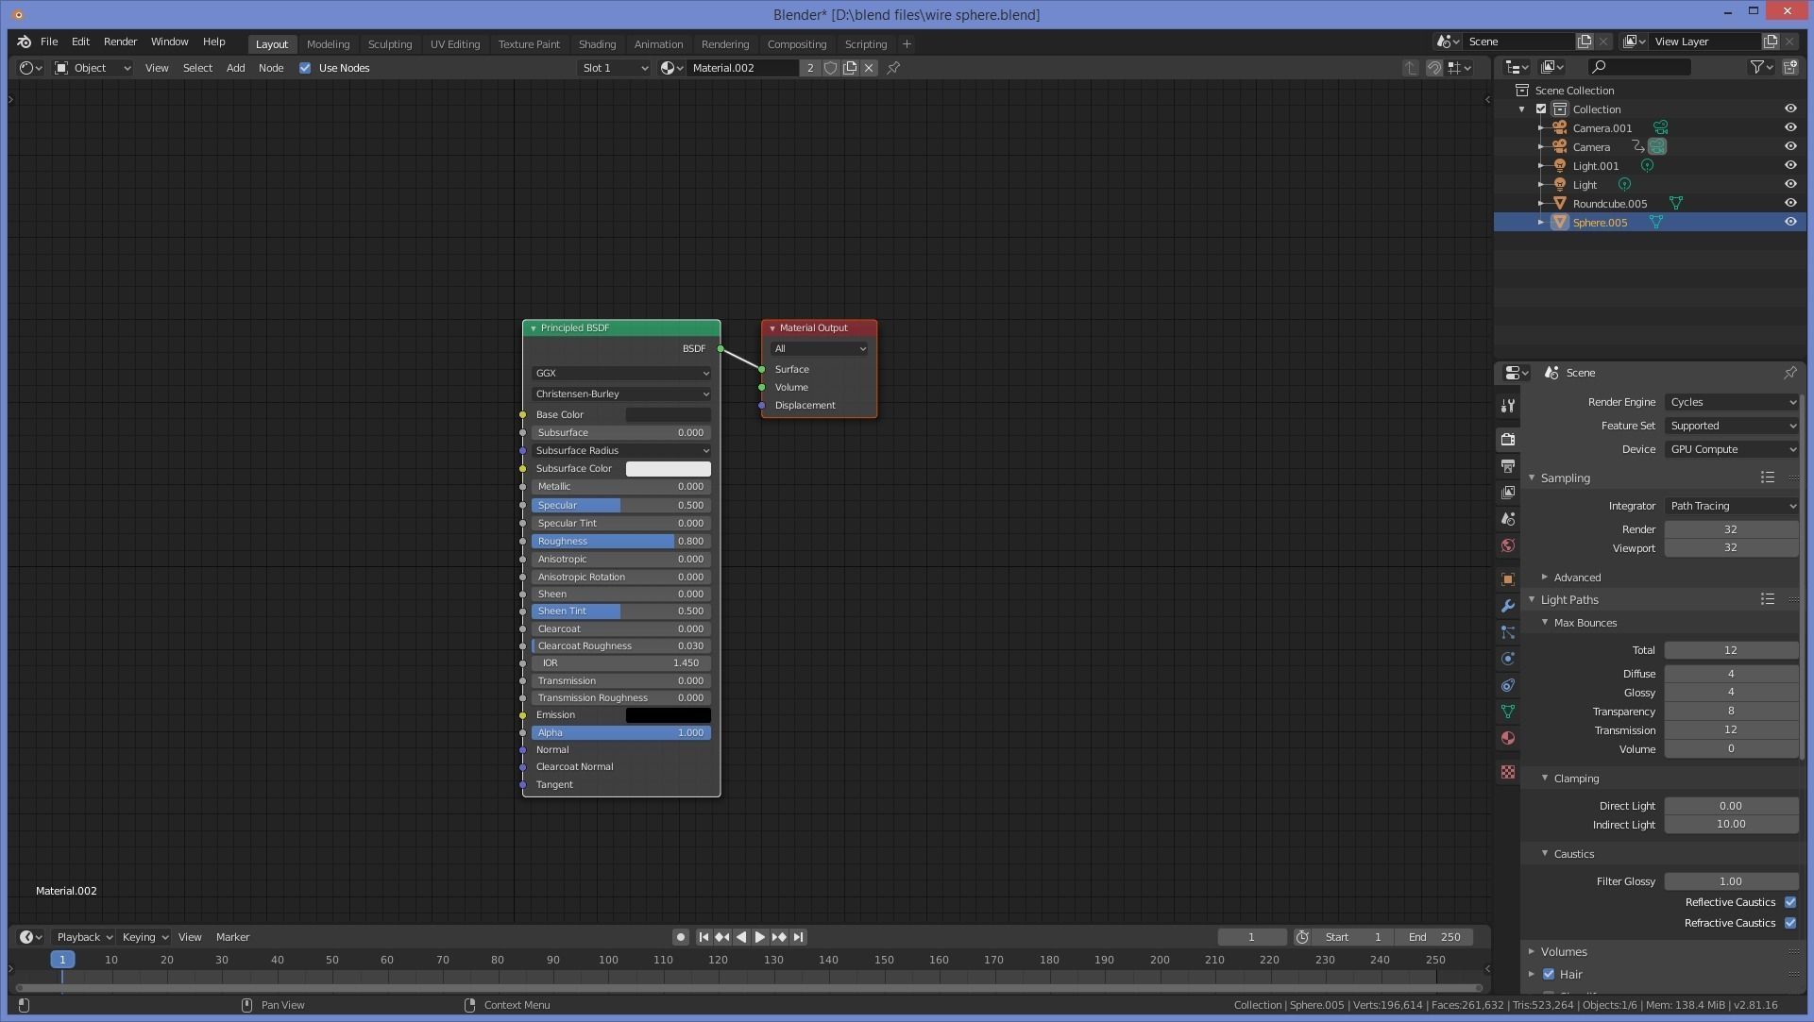Image resolution: width=1814 pixels, height=1022 pixels.
Task: Open the GGX distribution dropdown
Action: (621, 373)
